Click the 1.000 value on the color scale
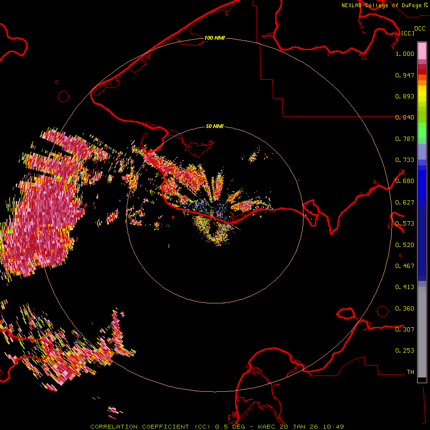Viewport: 430px width, 430px height. (405, 54)
